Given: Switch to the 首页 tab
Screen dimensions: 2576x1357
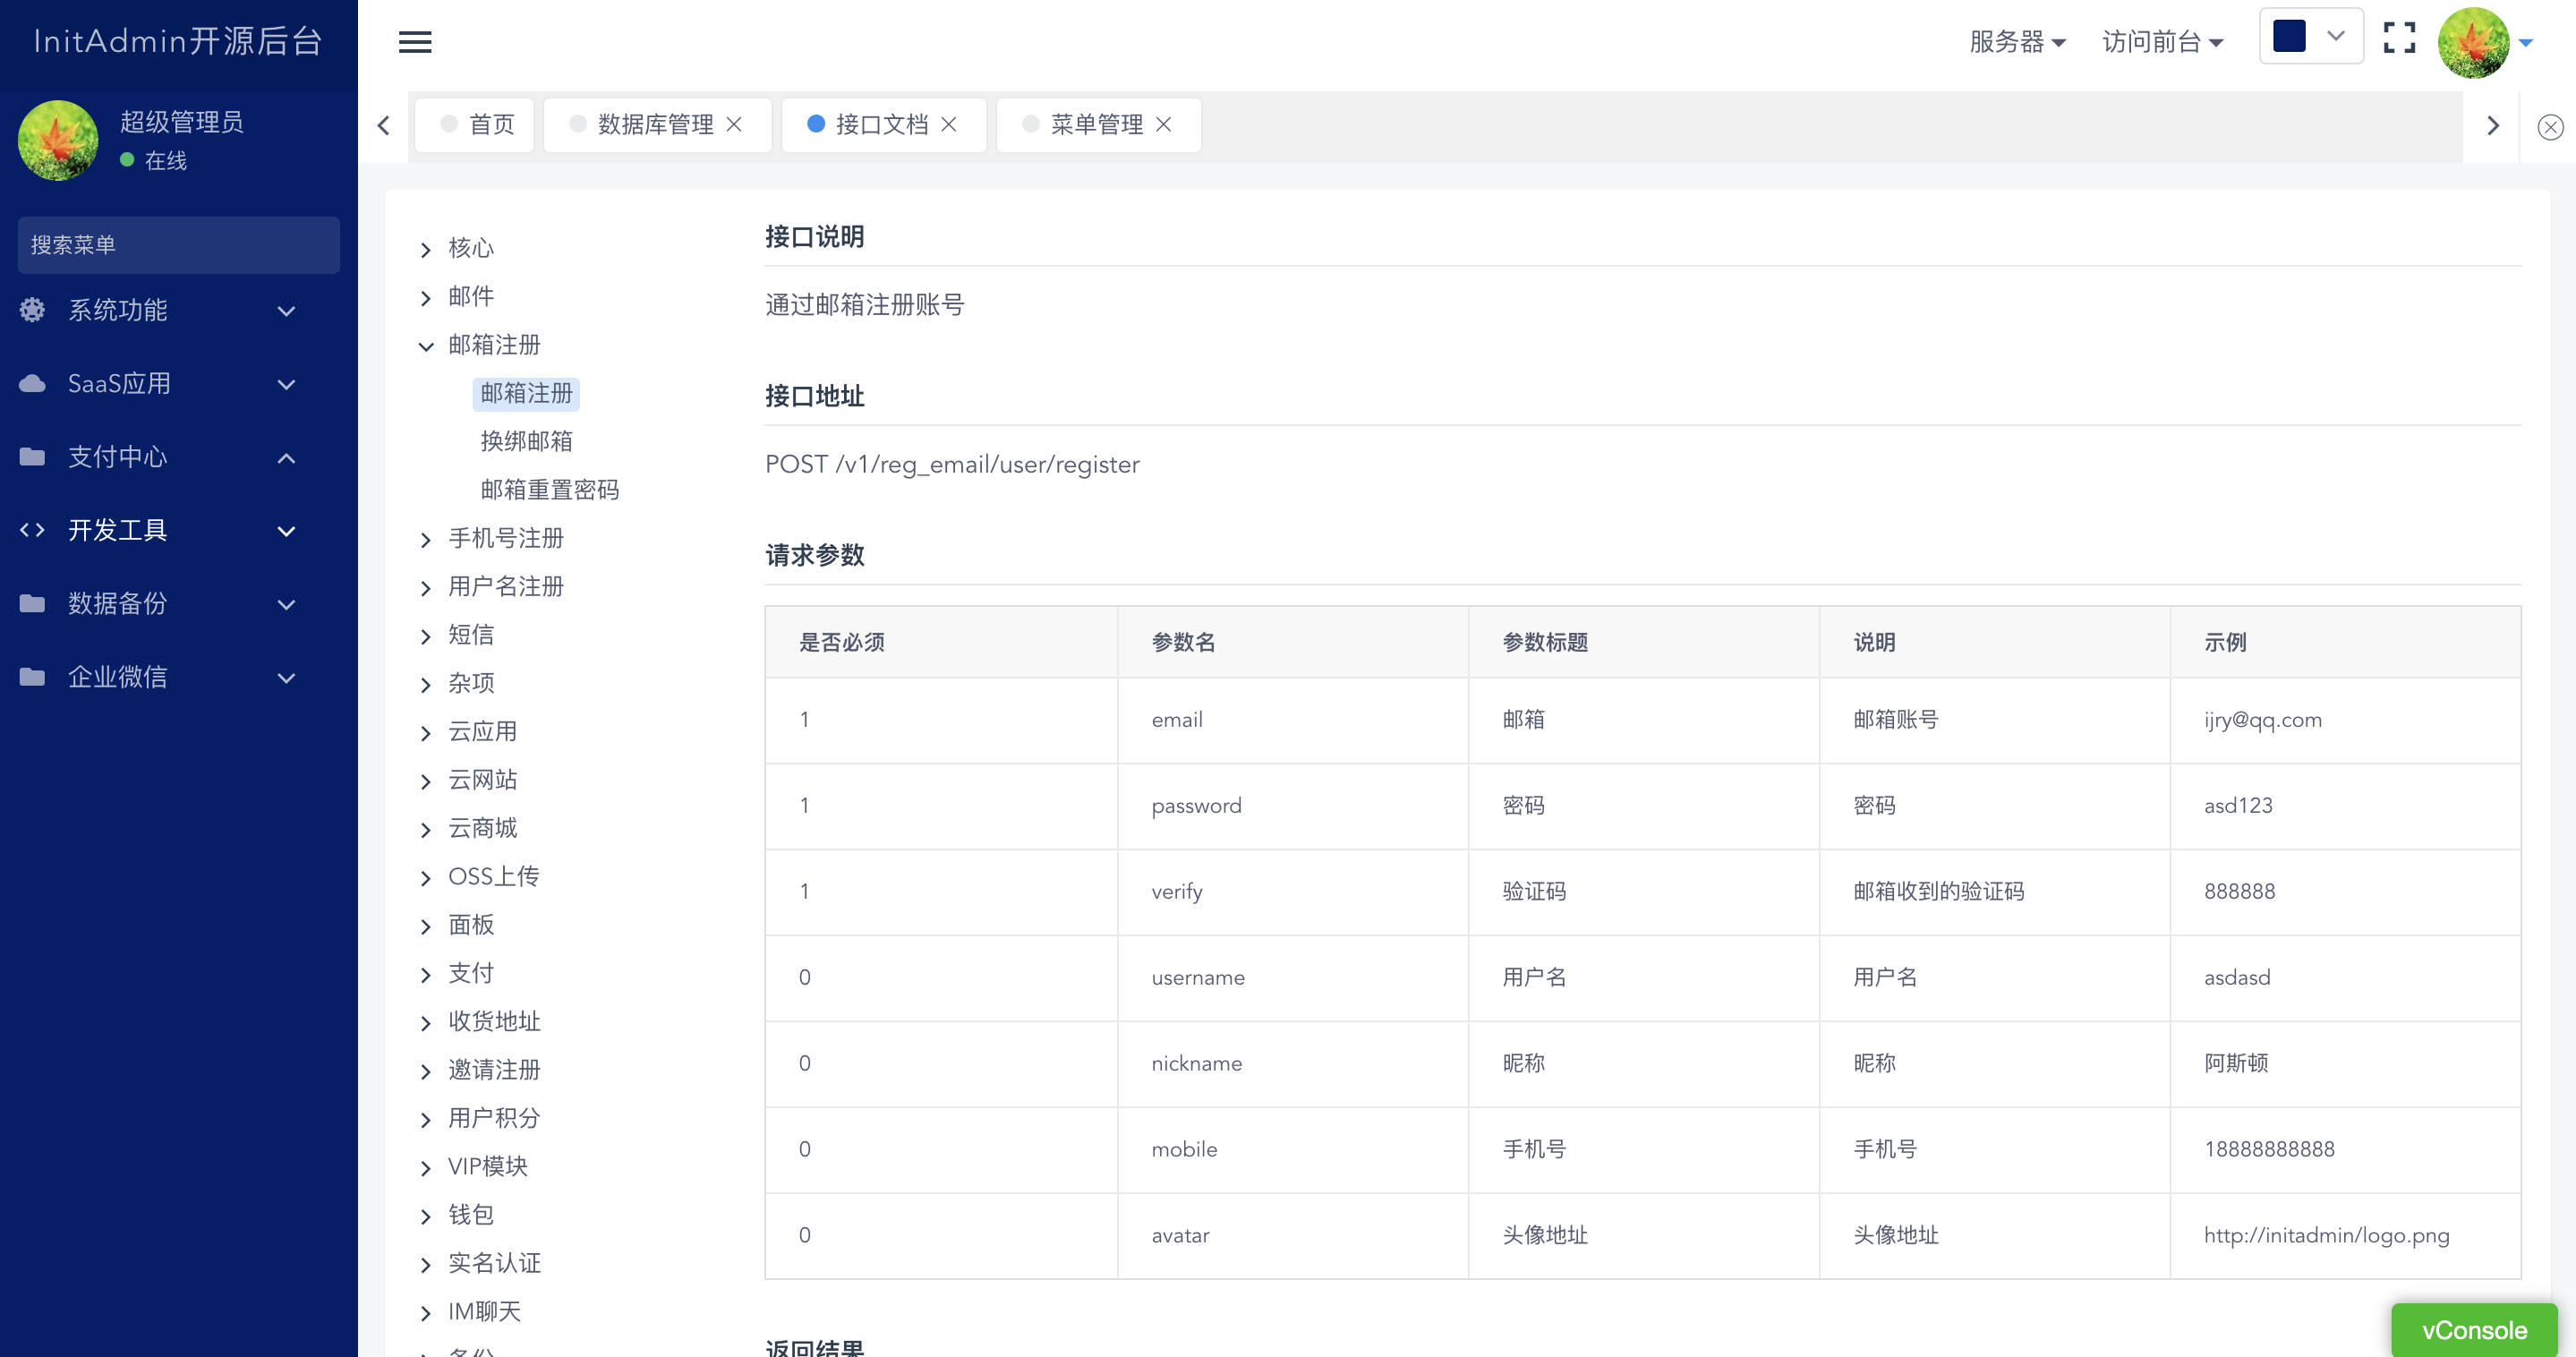Looking at the screenshot, I should pyautogui.click(x=478, y=124).
